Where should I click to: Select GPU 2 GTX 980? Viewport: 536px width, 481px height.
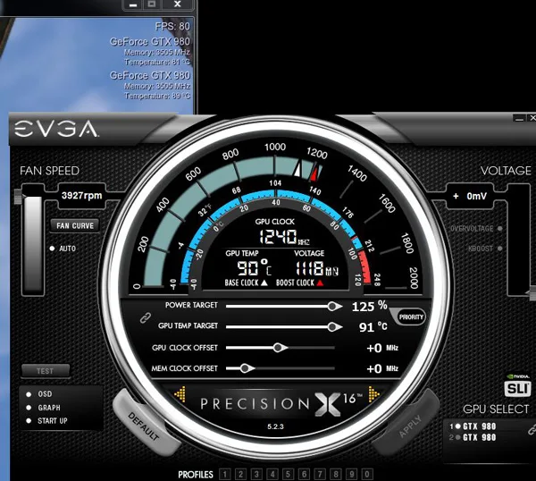473,437
